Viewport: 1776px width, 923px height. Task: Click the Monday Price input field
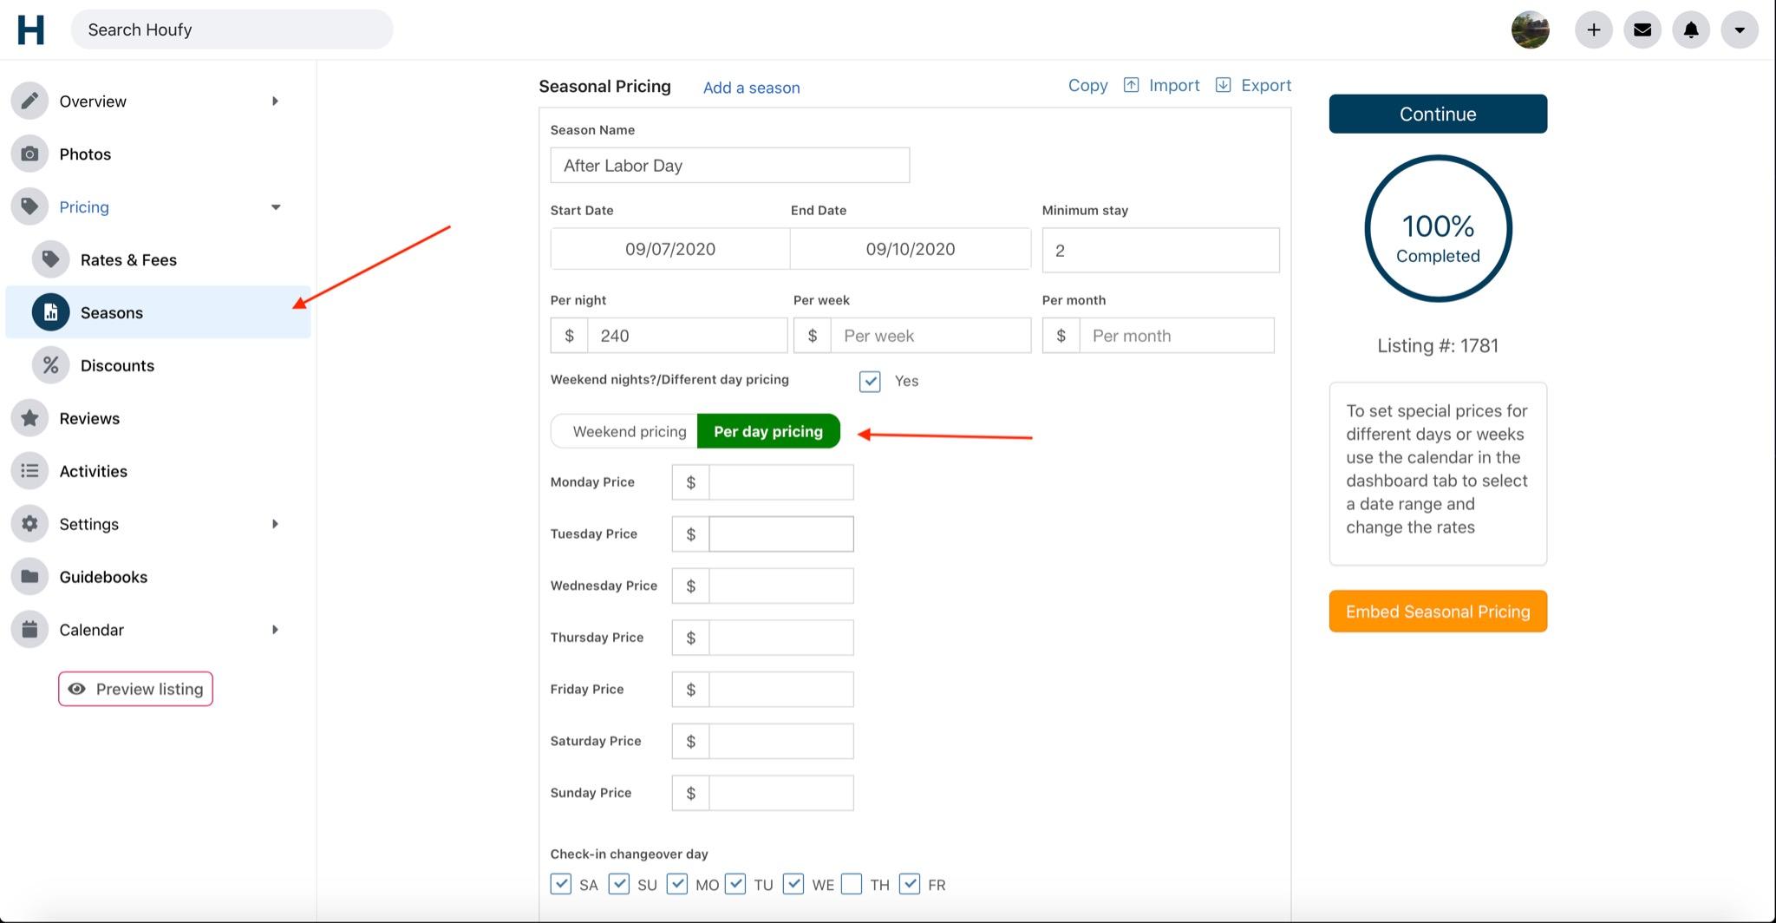click(x=780, y=481)
